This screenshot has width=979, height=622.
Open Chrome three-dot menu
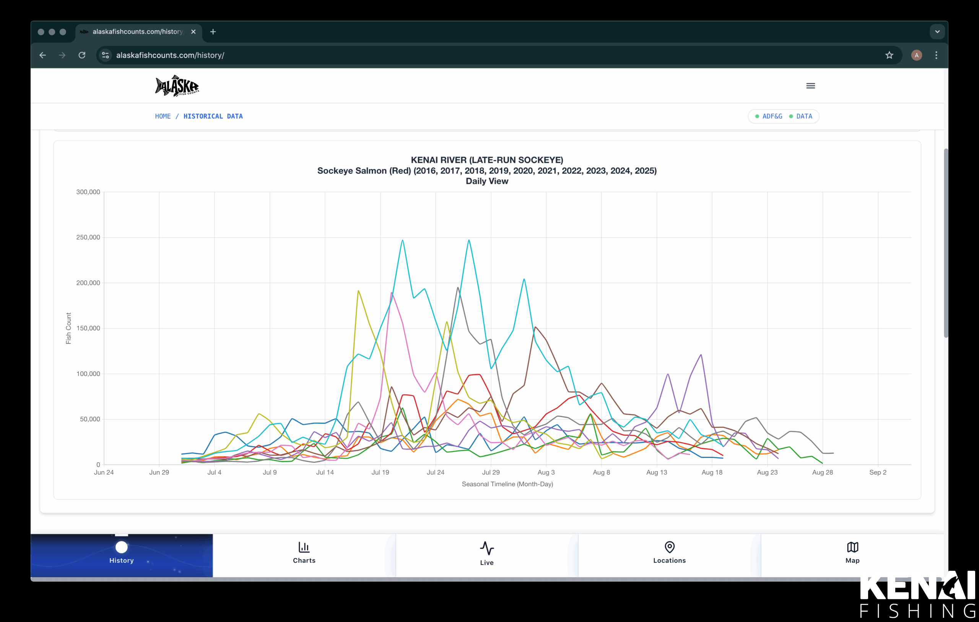pos(936,55)
